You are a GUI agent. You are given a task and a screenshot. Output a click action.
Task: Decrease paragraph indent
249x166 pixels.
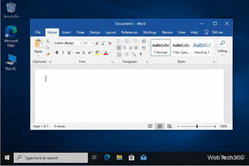[144, 41]
